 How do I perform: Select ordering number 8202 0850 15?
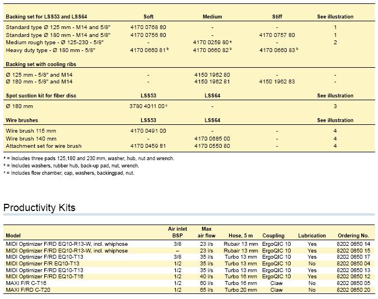coord(353,251)
